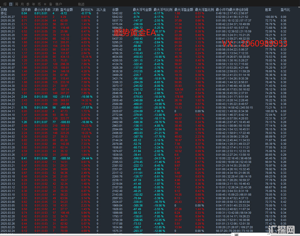Switch to the M tab
This screenshot has height=236, width=300.
pos(45,4)
